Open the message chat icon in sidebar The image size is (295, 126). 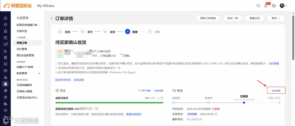(x=6, y=71)
